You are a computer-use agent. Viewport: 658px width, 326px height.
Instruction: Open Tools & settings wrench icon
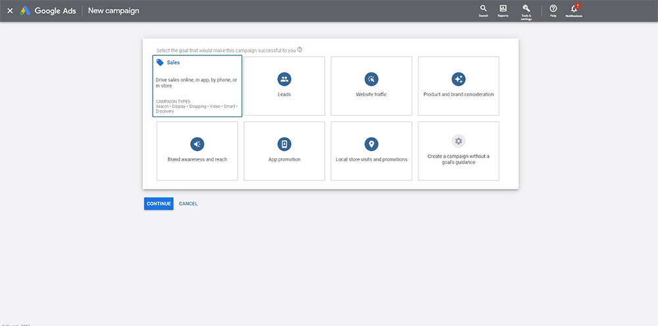[x=526, y=9]
